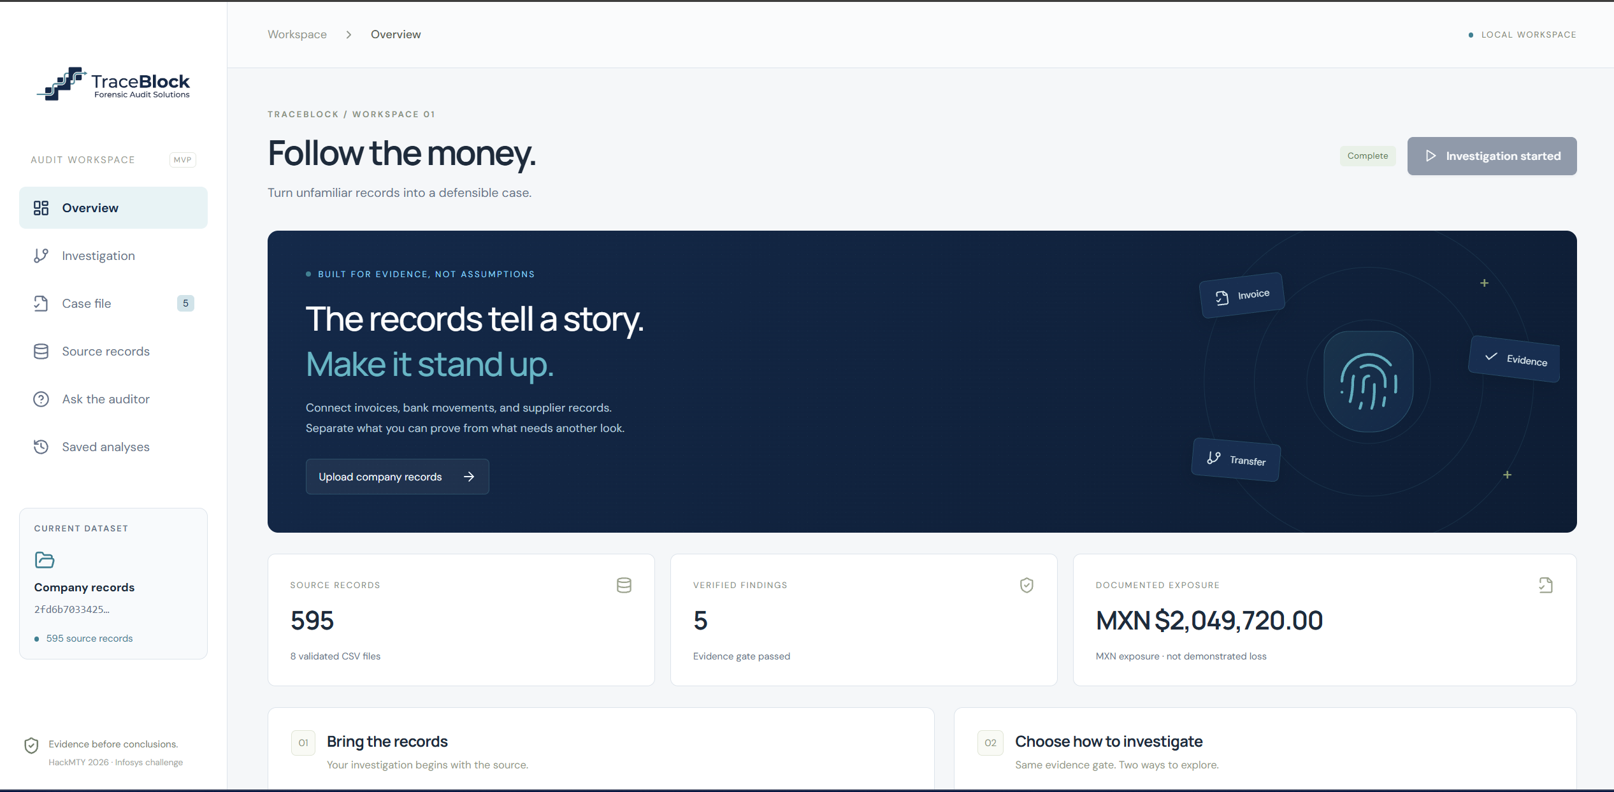Click the Overview grid icon in sidebar
1614x792 pixels.
[x=41, y=208]
